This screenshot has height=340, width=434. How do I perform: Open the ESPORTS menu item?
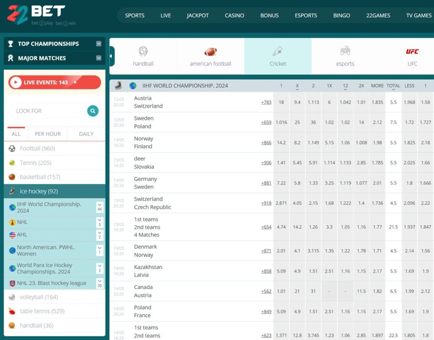[306, 16]
